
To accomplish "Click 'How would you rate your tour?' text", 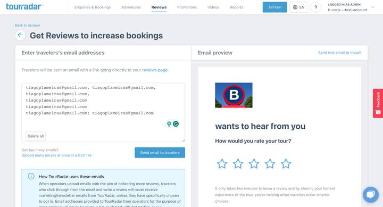I will [253, 141].
